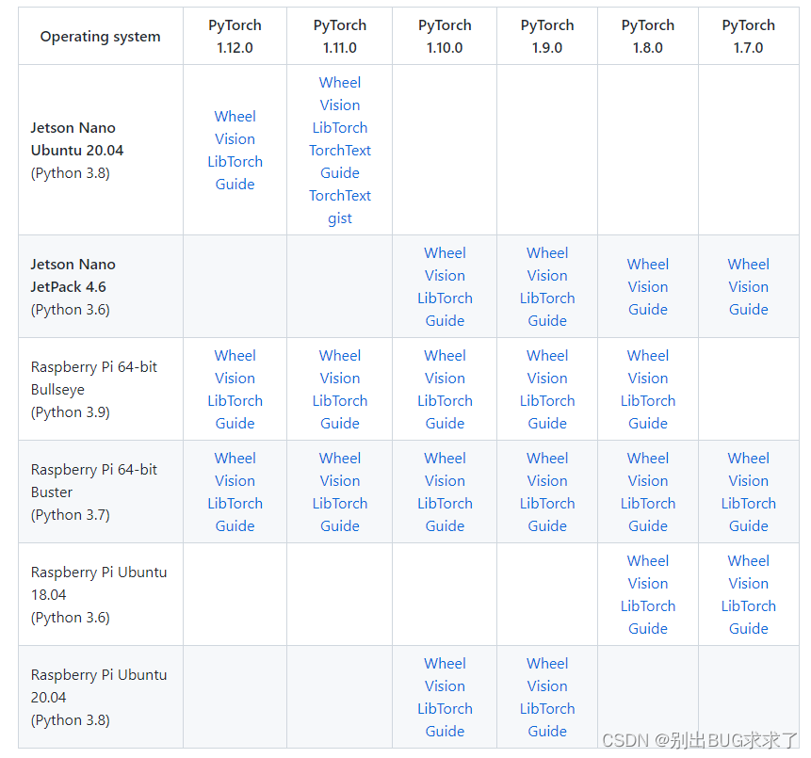Image resolution: width=811 pixels, height=758 pixels.
Task: Open LibTorch link for JetPack 4.6 PyTorch 1.10.0
Action: (445, 298)
